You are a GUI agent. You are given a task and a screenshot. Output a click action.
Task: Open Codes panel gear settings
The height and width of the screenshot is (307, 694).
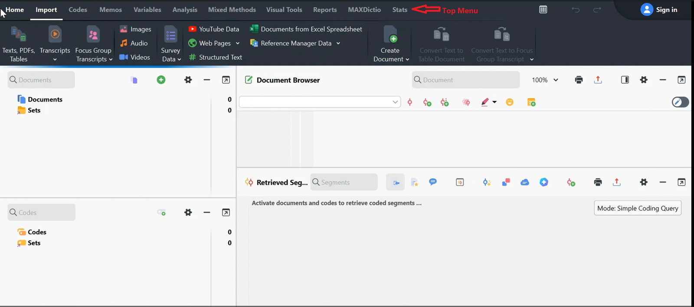pyautogui.click(x=188, y=212)
